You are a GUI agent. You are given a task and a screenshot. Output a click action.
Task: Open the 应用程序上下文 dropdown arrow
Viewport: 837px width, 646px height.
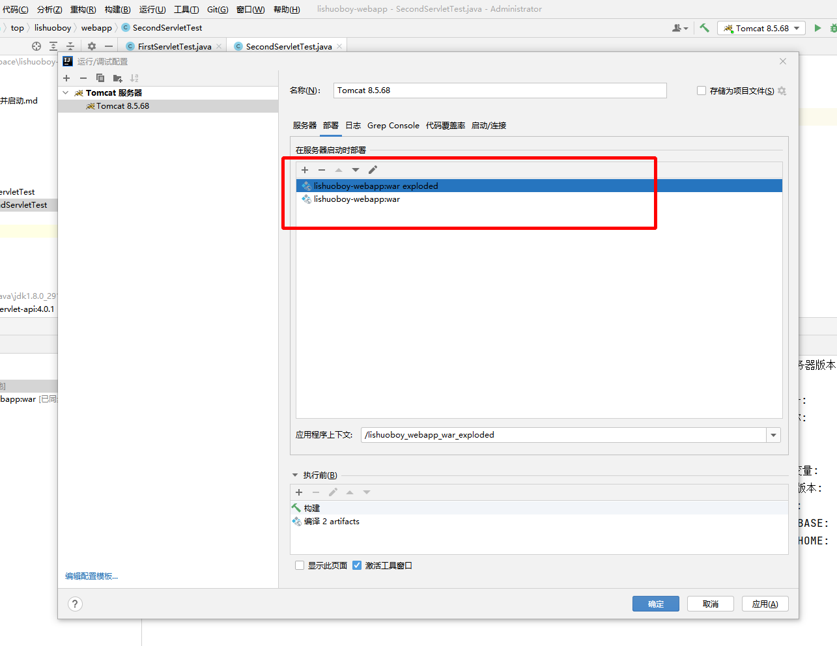click(773, 435)
